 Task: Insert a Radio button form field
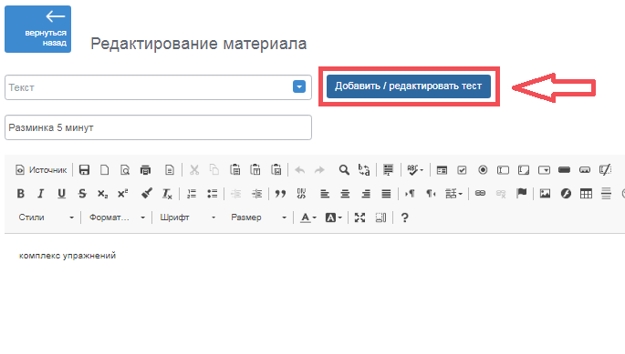[x=483, y=170]
